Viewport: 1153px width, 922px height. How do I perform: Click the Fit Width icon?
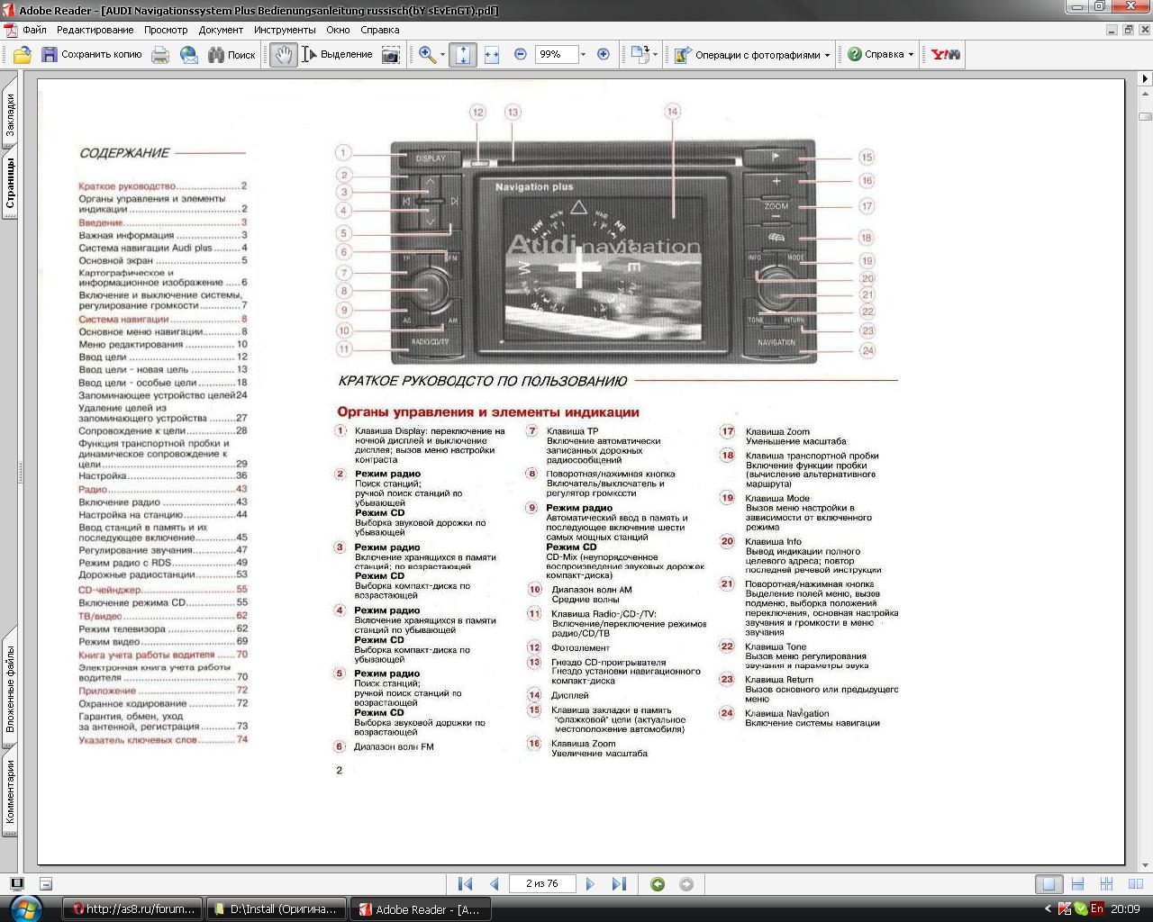click(492, 55)
